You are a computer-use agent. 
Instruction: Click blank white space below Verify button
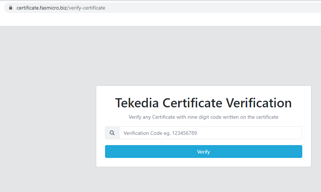[203, 162]
